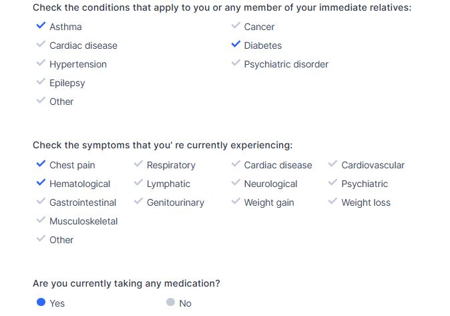Tick the Epilepsy checkbox
Image resolution: width=450 pixels, height=316 pixels.
point(41,83)
